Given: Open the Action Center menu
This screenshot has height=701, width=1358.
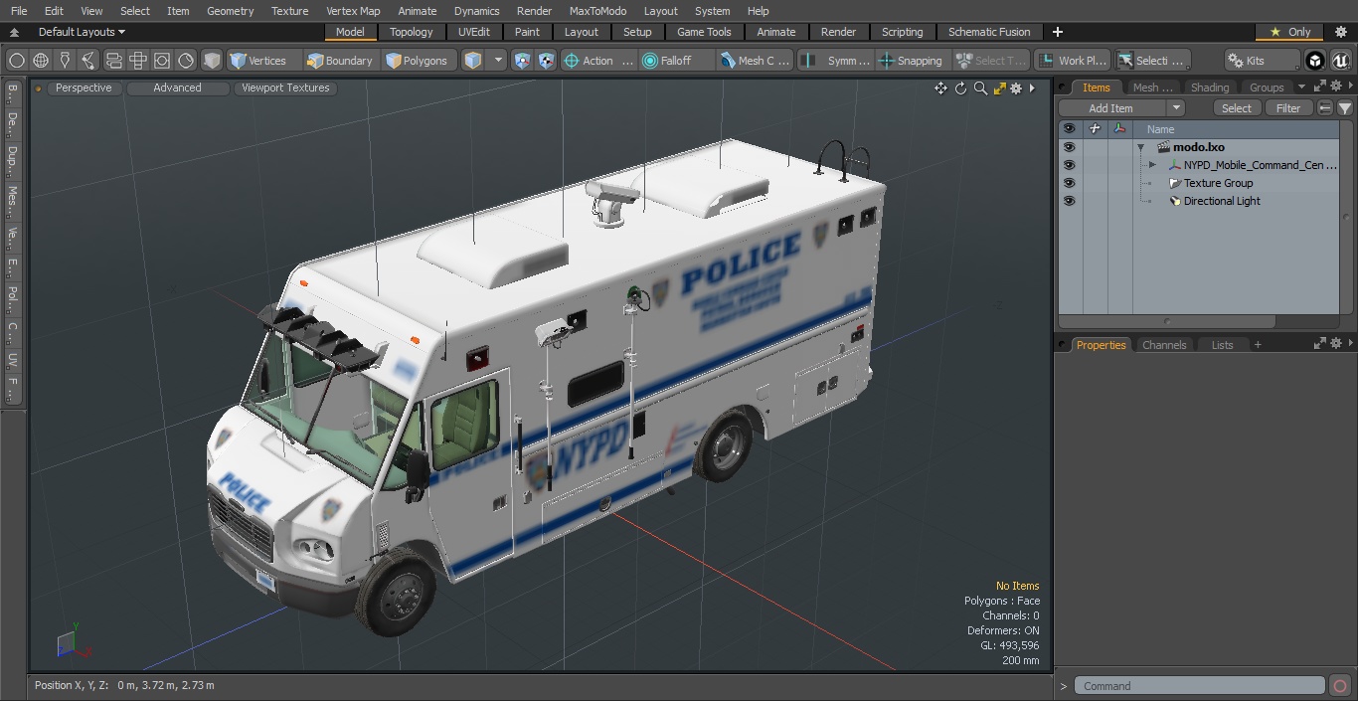Looking at the screenshot, I should (598, 61).
